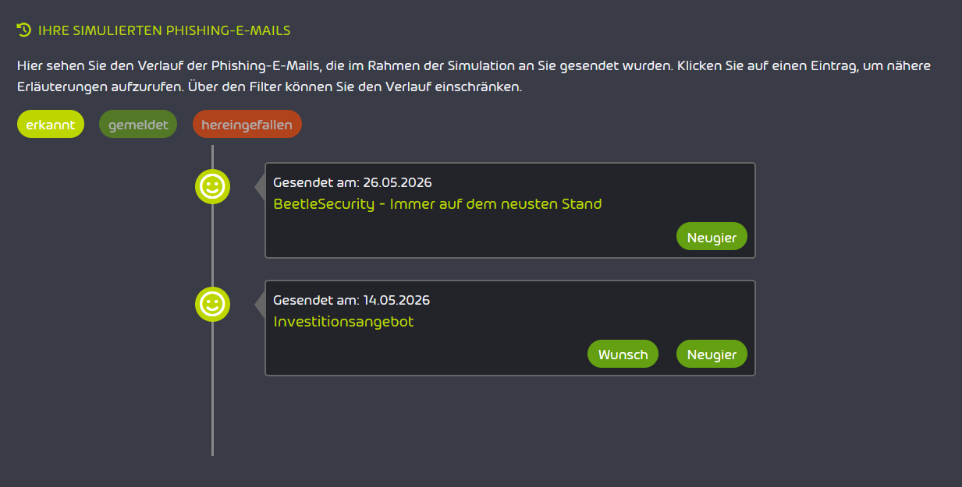Select the "Gesendet am: 14.05.2026" date line
962x487 pixels.
pos(351,300)
